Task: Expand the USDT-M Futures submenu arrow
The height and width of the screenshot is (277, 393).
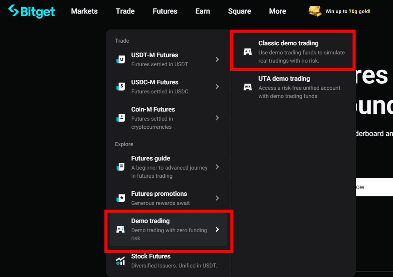Action: pos(217,59)
